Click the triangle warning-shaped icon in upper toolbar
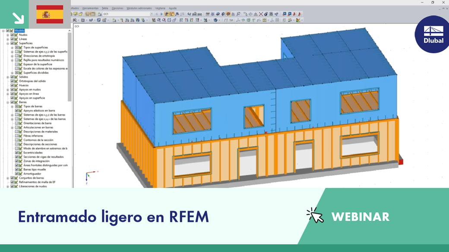This screenshot has width=449, height=252. pyautogui.click(x=256, y=14)
